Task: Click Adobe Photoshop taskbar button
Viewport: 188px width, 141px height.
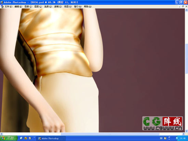Action: click(51, 139)
